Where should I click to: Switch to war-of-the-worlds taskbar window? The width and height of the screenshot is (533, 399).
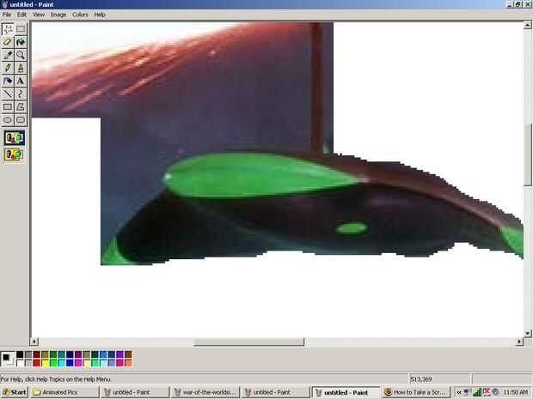click(205, 392)
